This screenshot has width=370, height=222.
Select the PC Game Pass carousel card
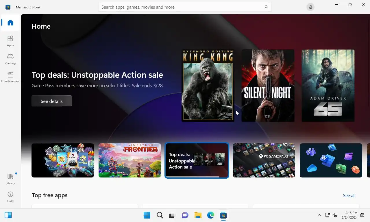point(264,160)
